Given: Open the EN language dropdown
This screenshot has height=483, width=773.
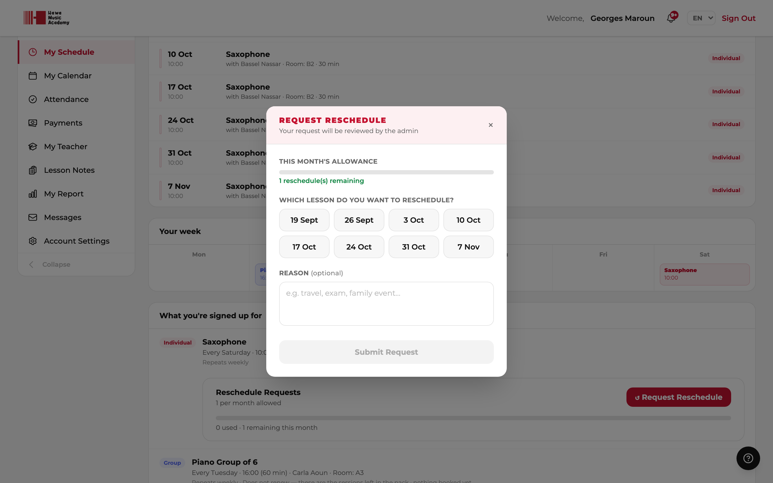Looking at the screenshot, I should click(x=701, y=18).
